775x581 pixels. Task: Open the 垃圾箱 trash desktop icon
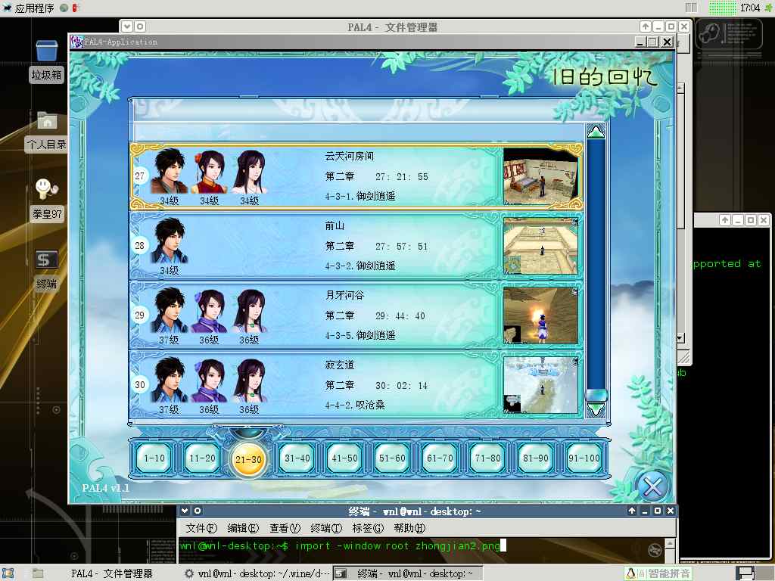point(46,61)
